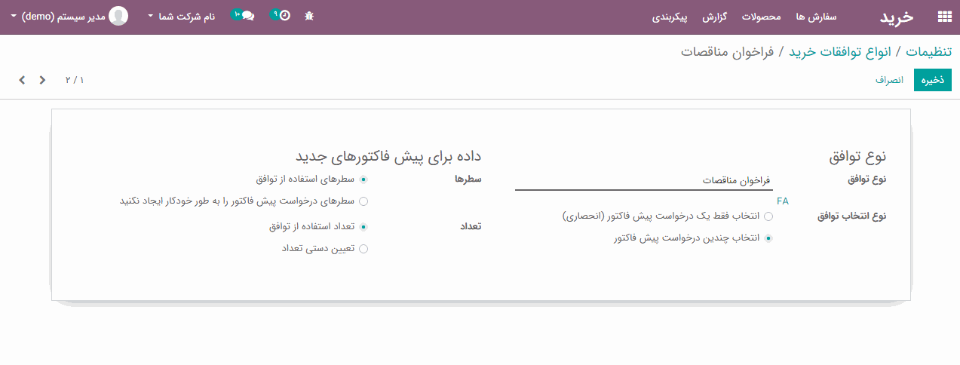Open the conversations chat bubble icon
The image size is (960, 365).
[x=247, y=16]
